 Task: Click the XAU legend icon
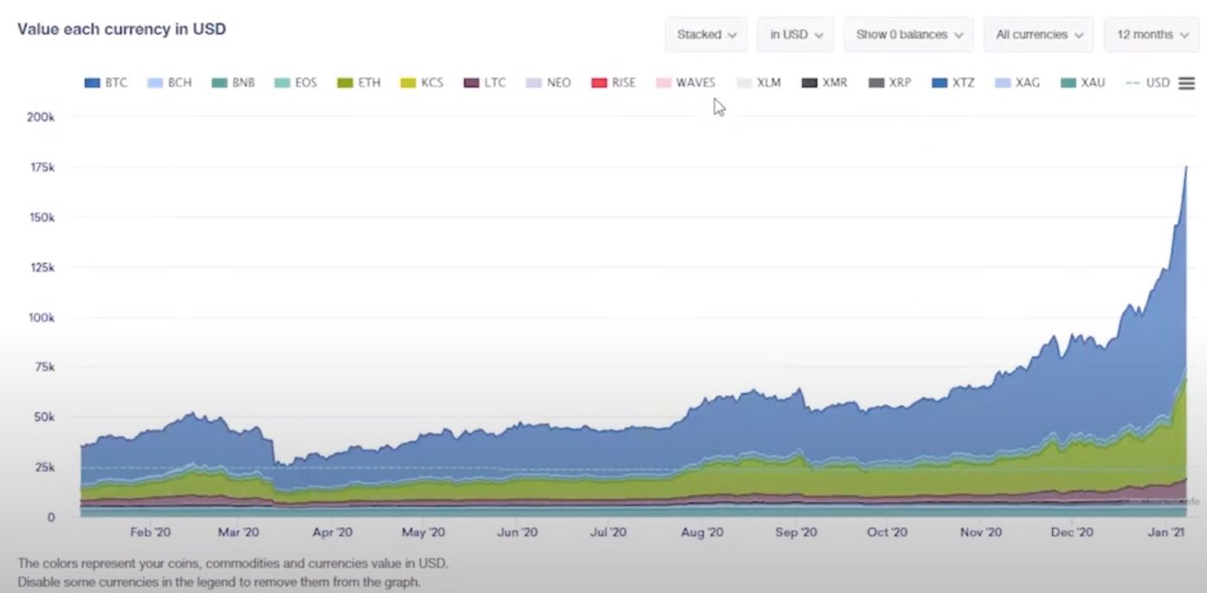[x=1069, y=83]
